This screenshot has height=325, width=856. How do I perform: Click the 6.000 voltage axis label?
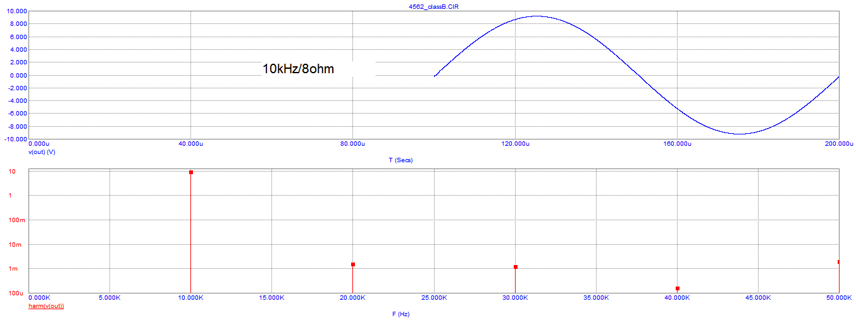coord(18,37)
